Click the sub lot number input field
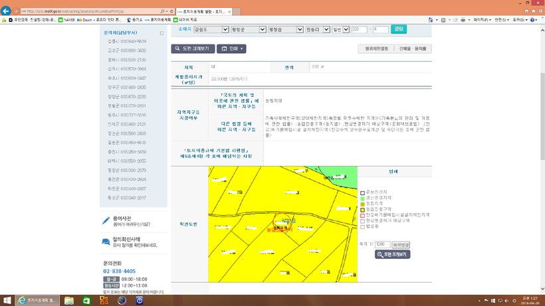The height and width of the screenshot is (306, 545). pos(381,29)
